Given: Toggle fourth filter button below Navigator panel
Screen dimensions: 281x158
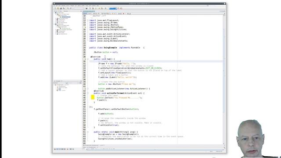Looking at the screenshot, I should [62, 149].
